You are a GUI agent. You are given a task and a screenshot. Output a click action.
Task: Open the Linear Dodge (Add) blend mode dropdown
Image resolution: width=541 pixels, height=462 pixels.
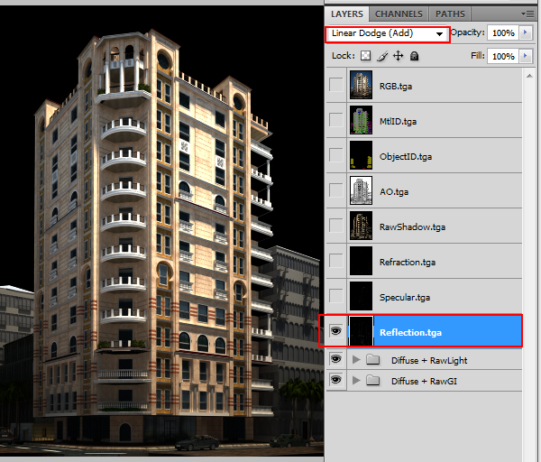pyautogui.click(x=388, y=34)
